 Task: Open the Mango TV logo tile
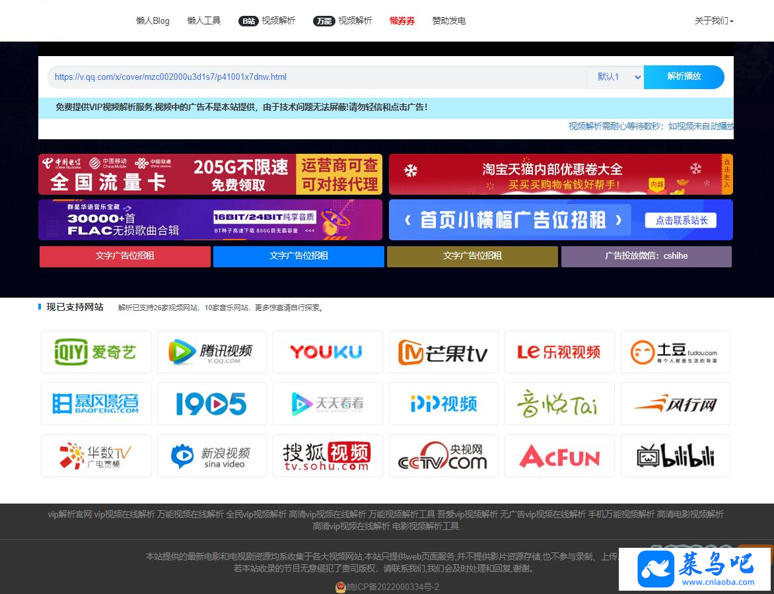[444, 352]
